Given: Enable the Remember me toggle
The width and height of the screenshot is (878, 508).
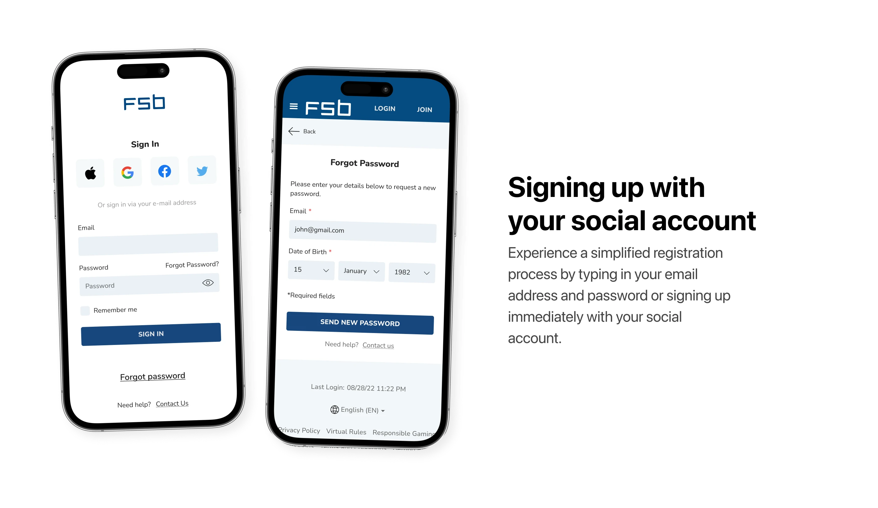Looking at the screenshot, I should pos(85,309).
